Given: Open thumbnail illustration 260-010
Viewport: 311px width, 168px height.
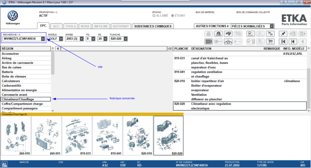Looking at the screenshot, I should pyautogui.click(x=16, y=136).
